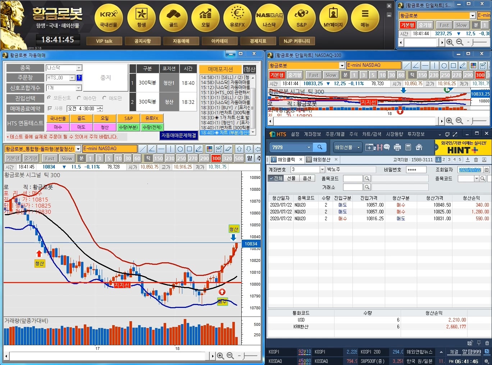492x365 pixels.
Task: Open the gold 메뉴 hamburger button
Action: (365, 18)
